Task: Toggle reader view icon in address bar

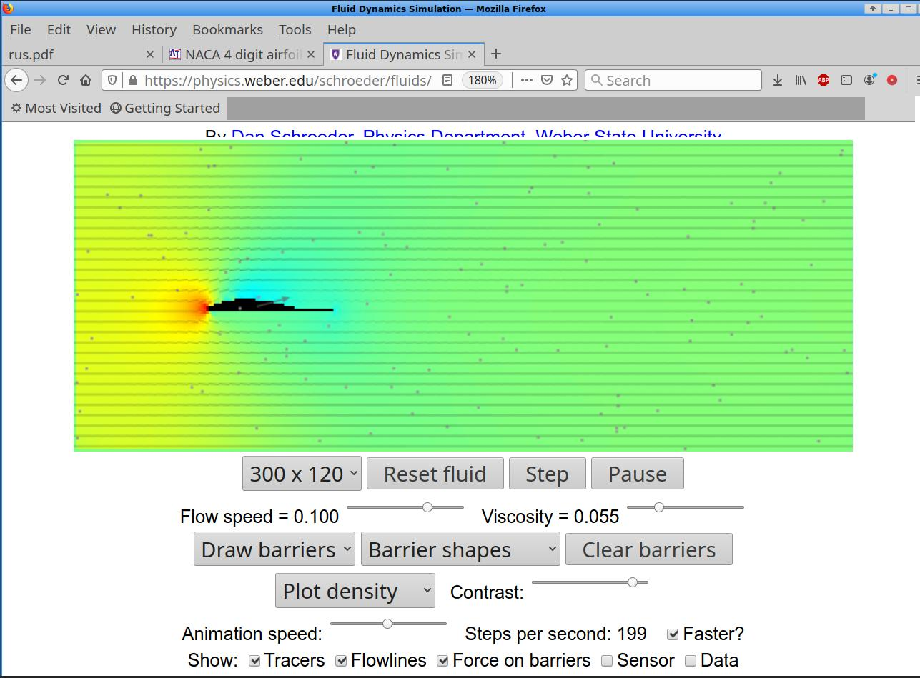Action: point(447,80)
